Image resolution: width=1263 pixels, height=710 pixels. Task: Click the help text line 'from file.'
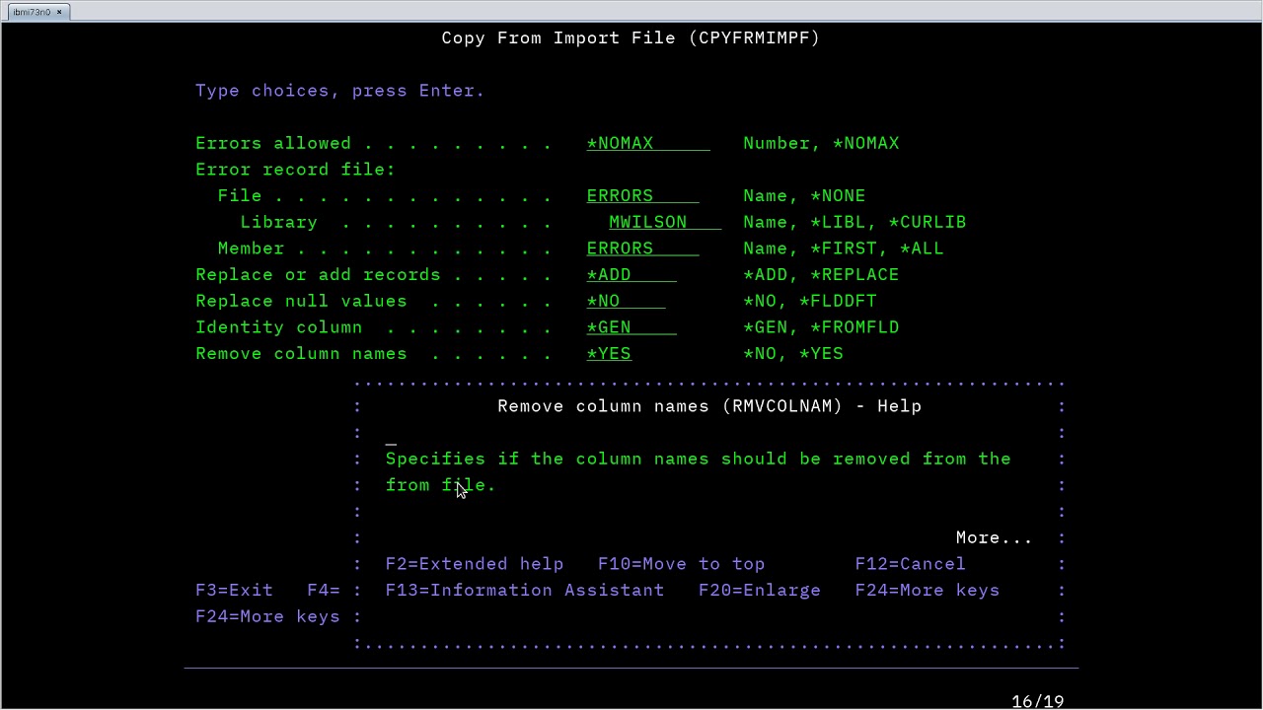click(441, 485)
